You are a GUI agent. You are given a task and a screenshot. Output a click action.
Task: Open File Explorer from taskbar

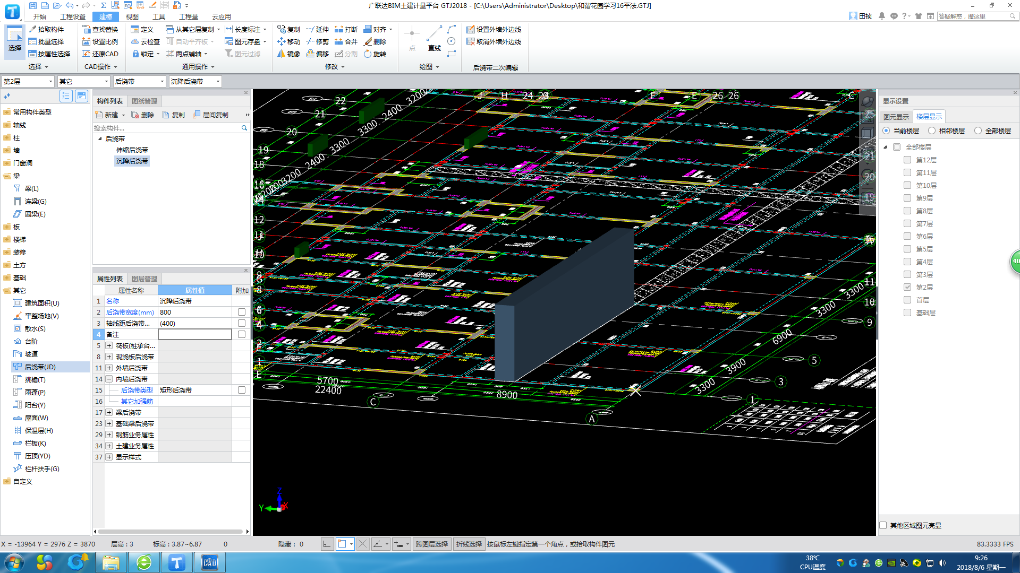pos(111,562)
